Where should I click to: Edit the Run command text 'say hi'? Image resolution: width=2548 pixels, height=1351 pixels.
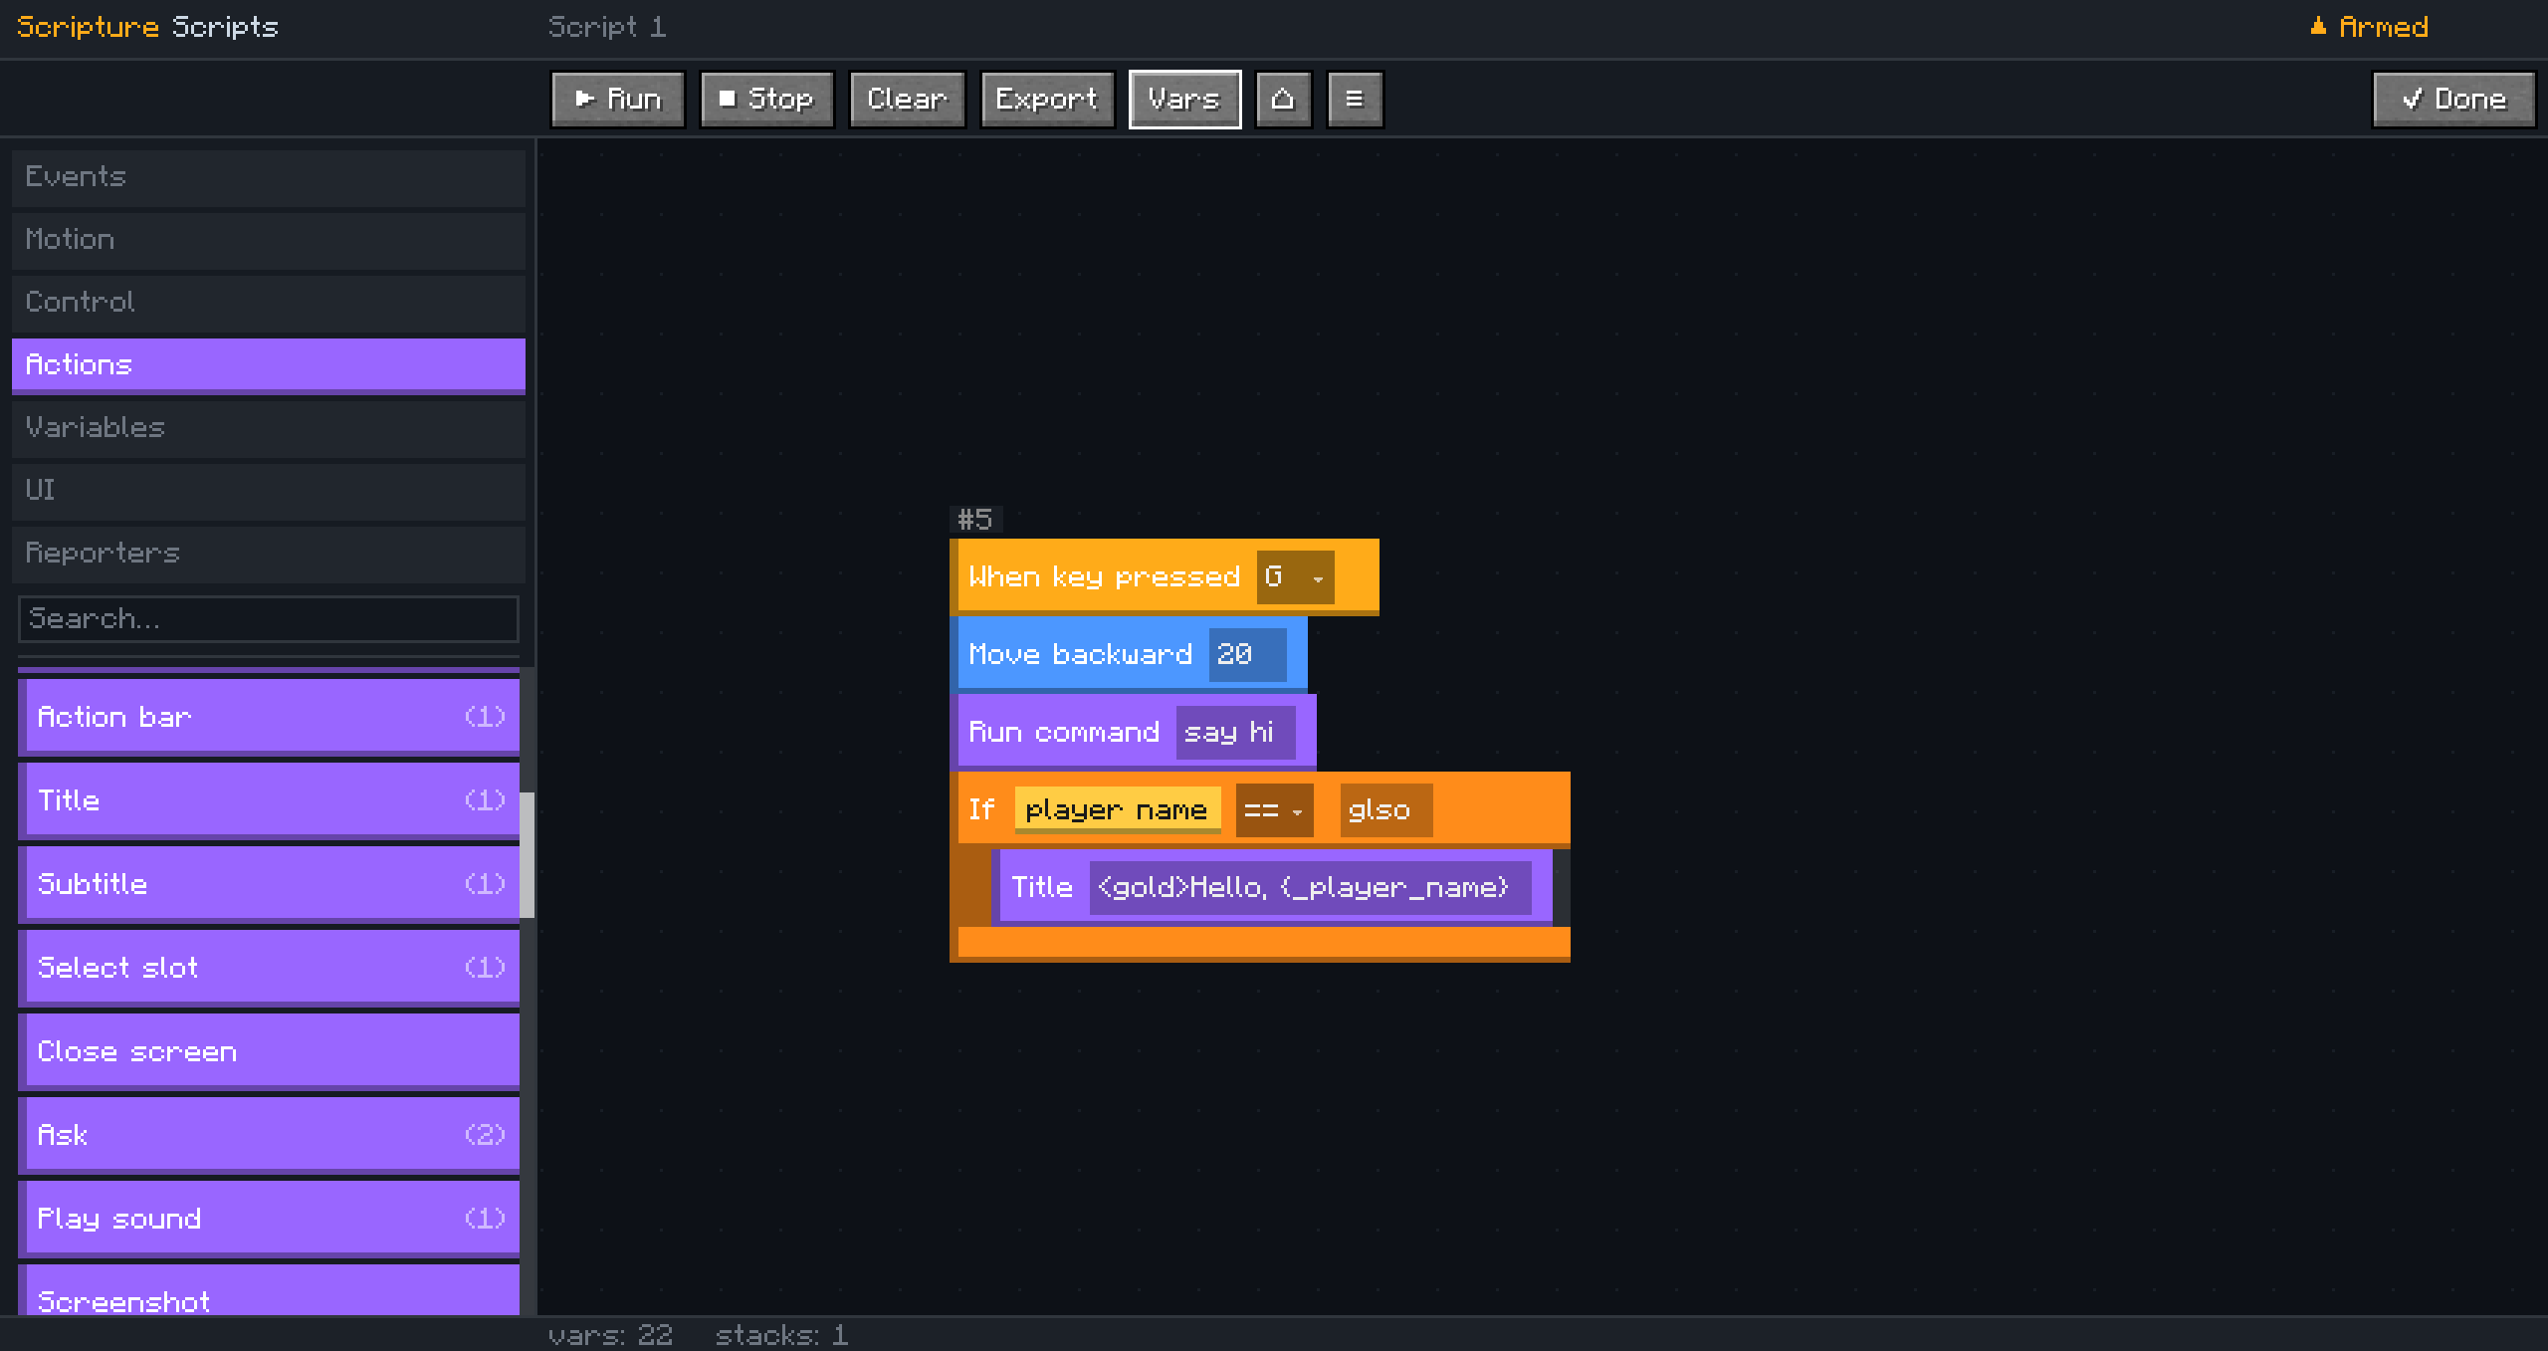(x=1235, y=733)
